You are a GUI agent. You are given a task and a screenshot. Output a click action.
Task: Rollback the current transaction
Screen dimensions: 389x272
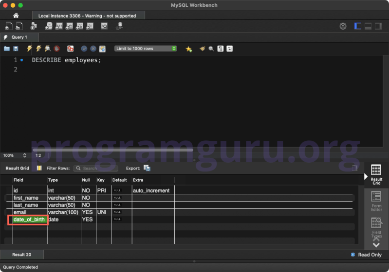click(93, 49)
